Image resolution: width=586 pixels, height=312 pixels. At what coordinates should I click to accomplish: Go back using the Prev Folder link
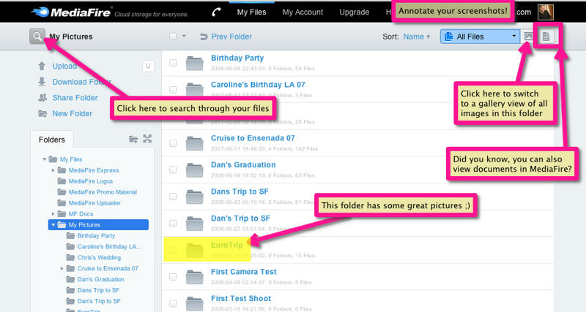click(226, 37)
